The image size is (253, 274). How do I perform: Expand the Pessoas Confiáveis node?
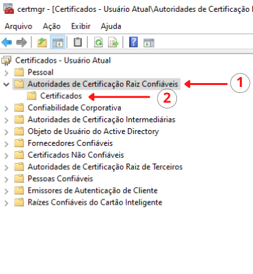point(7,179)
